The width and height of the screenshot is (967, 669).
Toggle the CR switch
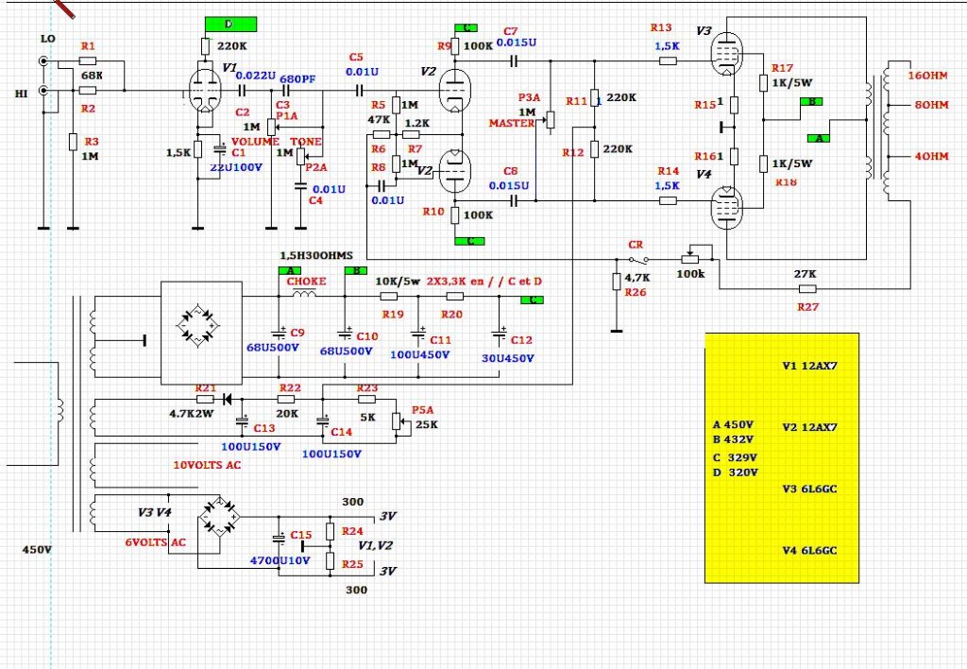[637, 259]
